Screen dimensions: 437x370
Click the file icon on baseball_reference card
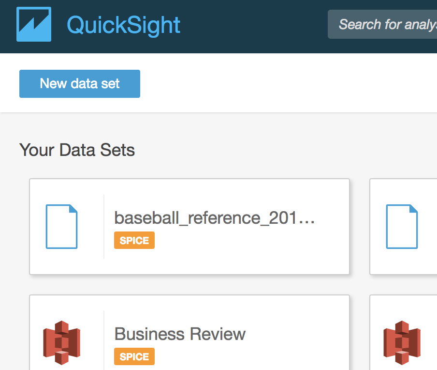tap(61, 227)
